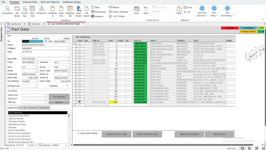Copy selection to clipboard
The image size is (266, 150).
(188, 7)
